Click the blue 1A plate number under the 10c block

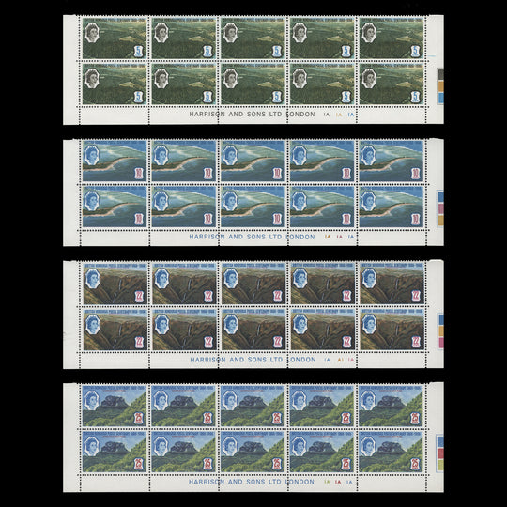(x=351, y=237)
